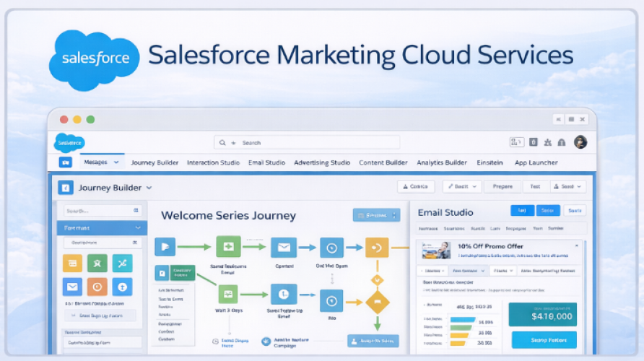
Task: Open the toolbar dropdown button left of Prepare
Action: 462,186
